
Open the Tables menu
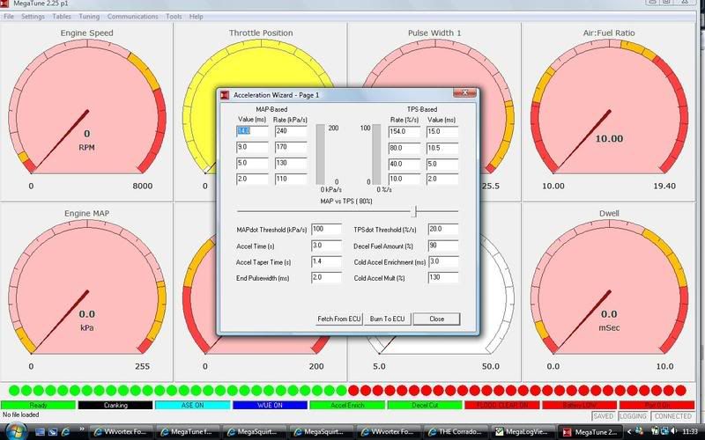coord(62,17)
